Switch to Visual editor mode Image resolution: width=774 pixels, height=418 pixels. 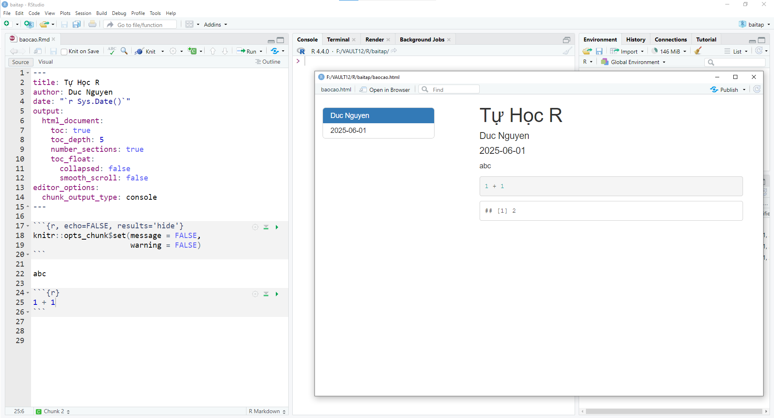tap(46, 62)
